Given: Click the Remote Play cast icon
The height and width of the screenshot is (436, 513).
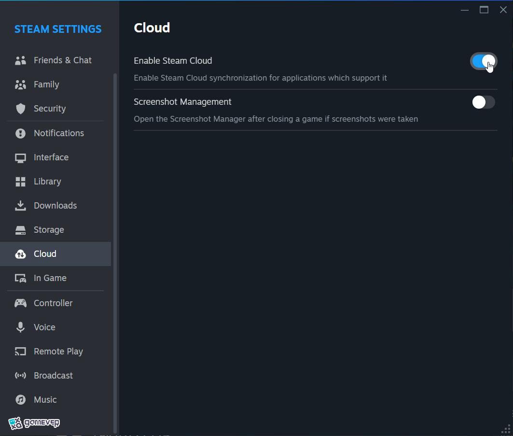Looking at the screenshot, I should tap(20, 352).
